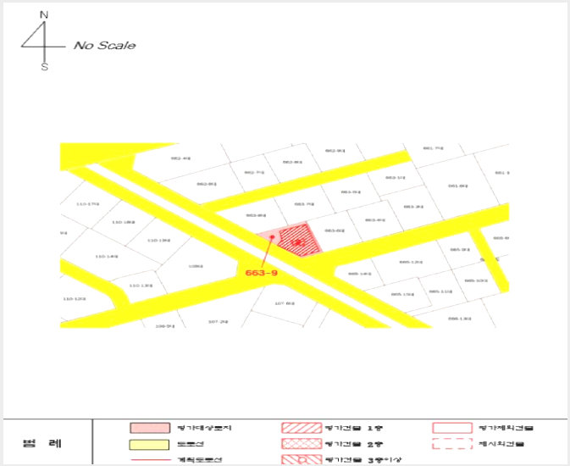Click the '663-1대' parcel label

tap(396, 178)
